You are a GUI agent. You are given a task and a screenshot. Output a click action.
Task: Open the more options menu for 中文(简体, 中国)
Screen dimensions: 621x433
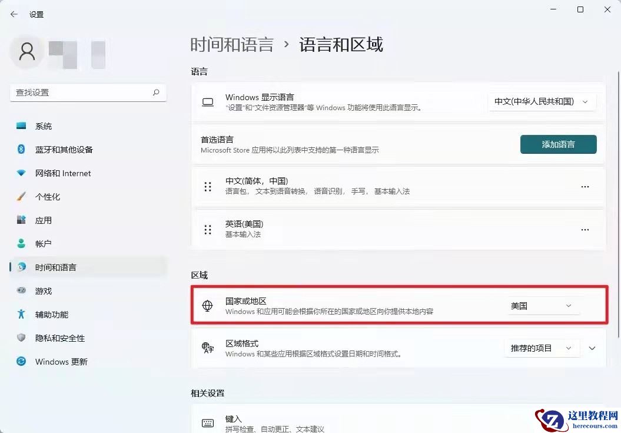pos(585,186)
